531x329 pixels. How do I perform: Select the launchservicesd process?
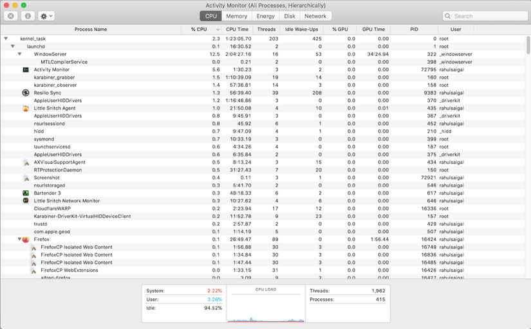263,147
